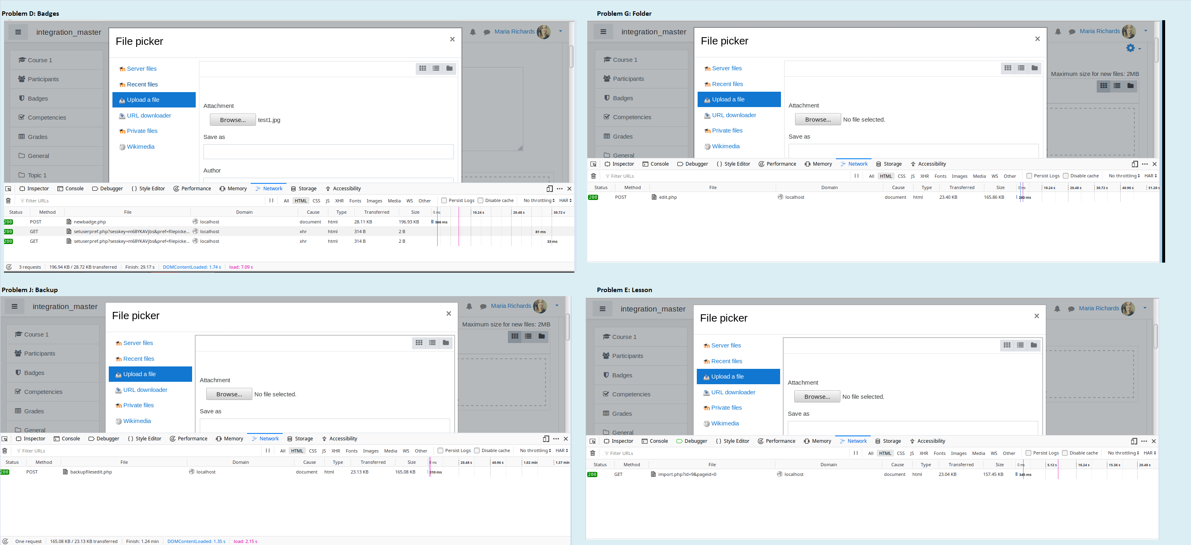Viewport: 1191px width, 545px height.
Task: Expand user menu arrow in Badges panel
Action: tap(561, 32)
